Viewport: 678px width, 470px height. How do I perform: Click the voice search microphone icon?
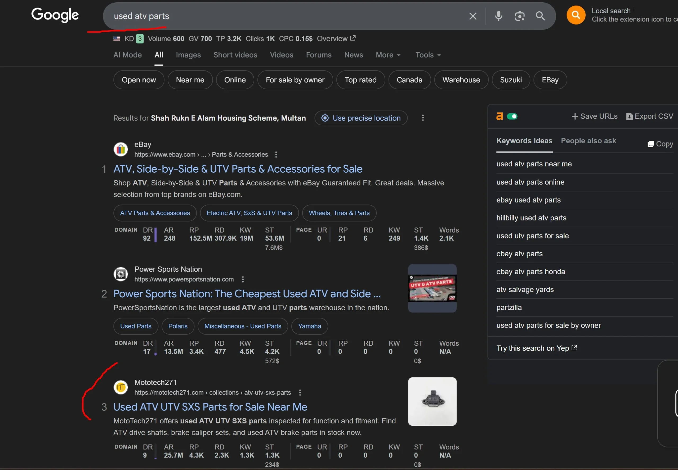click(x=498, y=16)
